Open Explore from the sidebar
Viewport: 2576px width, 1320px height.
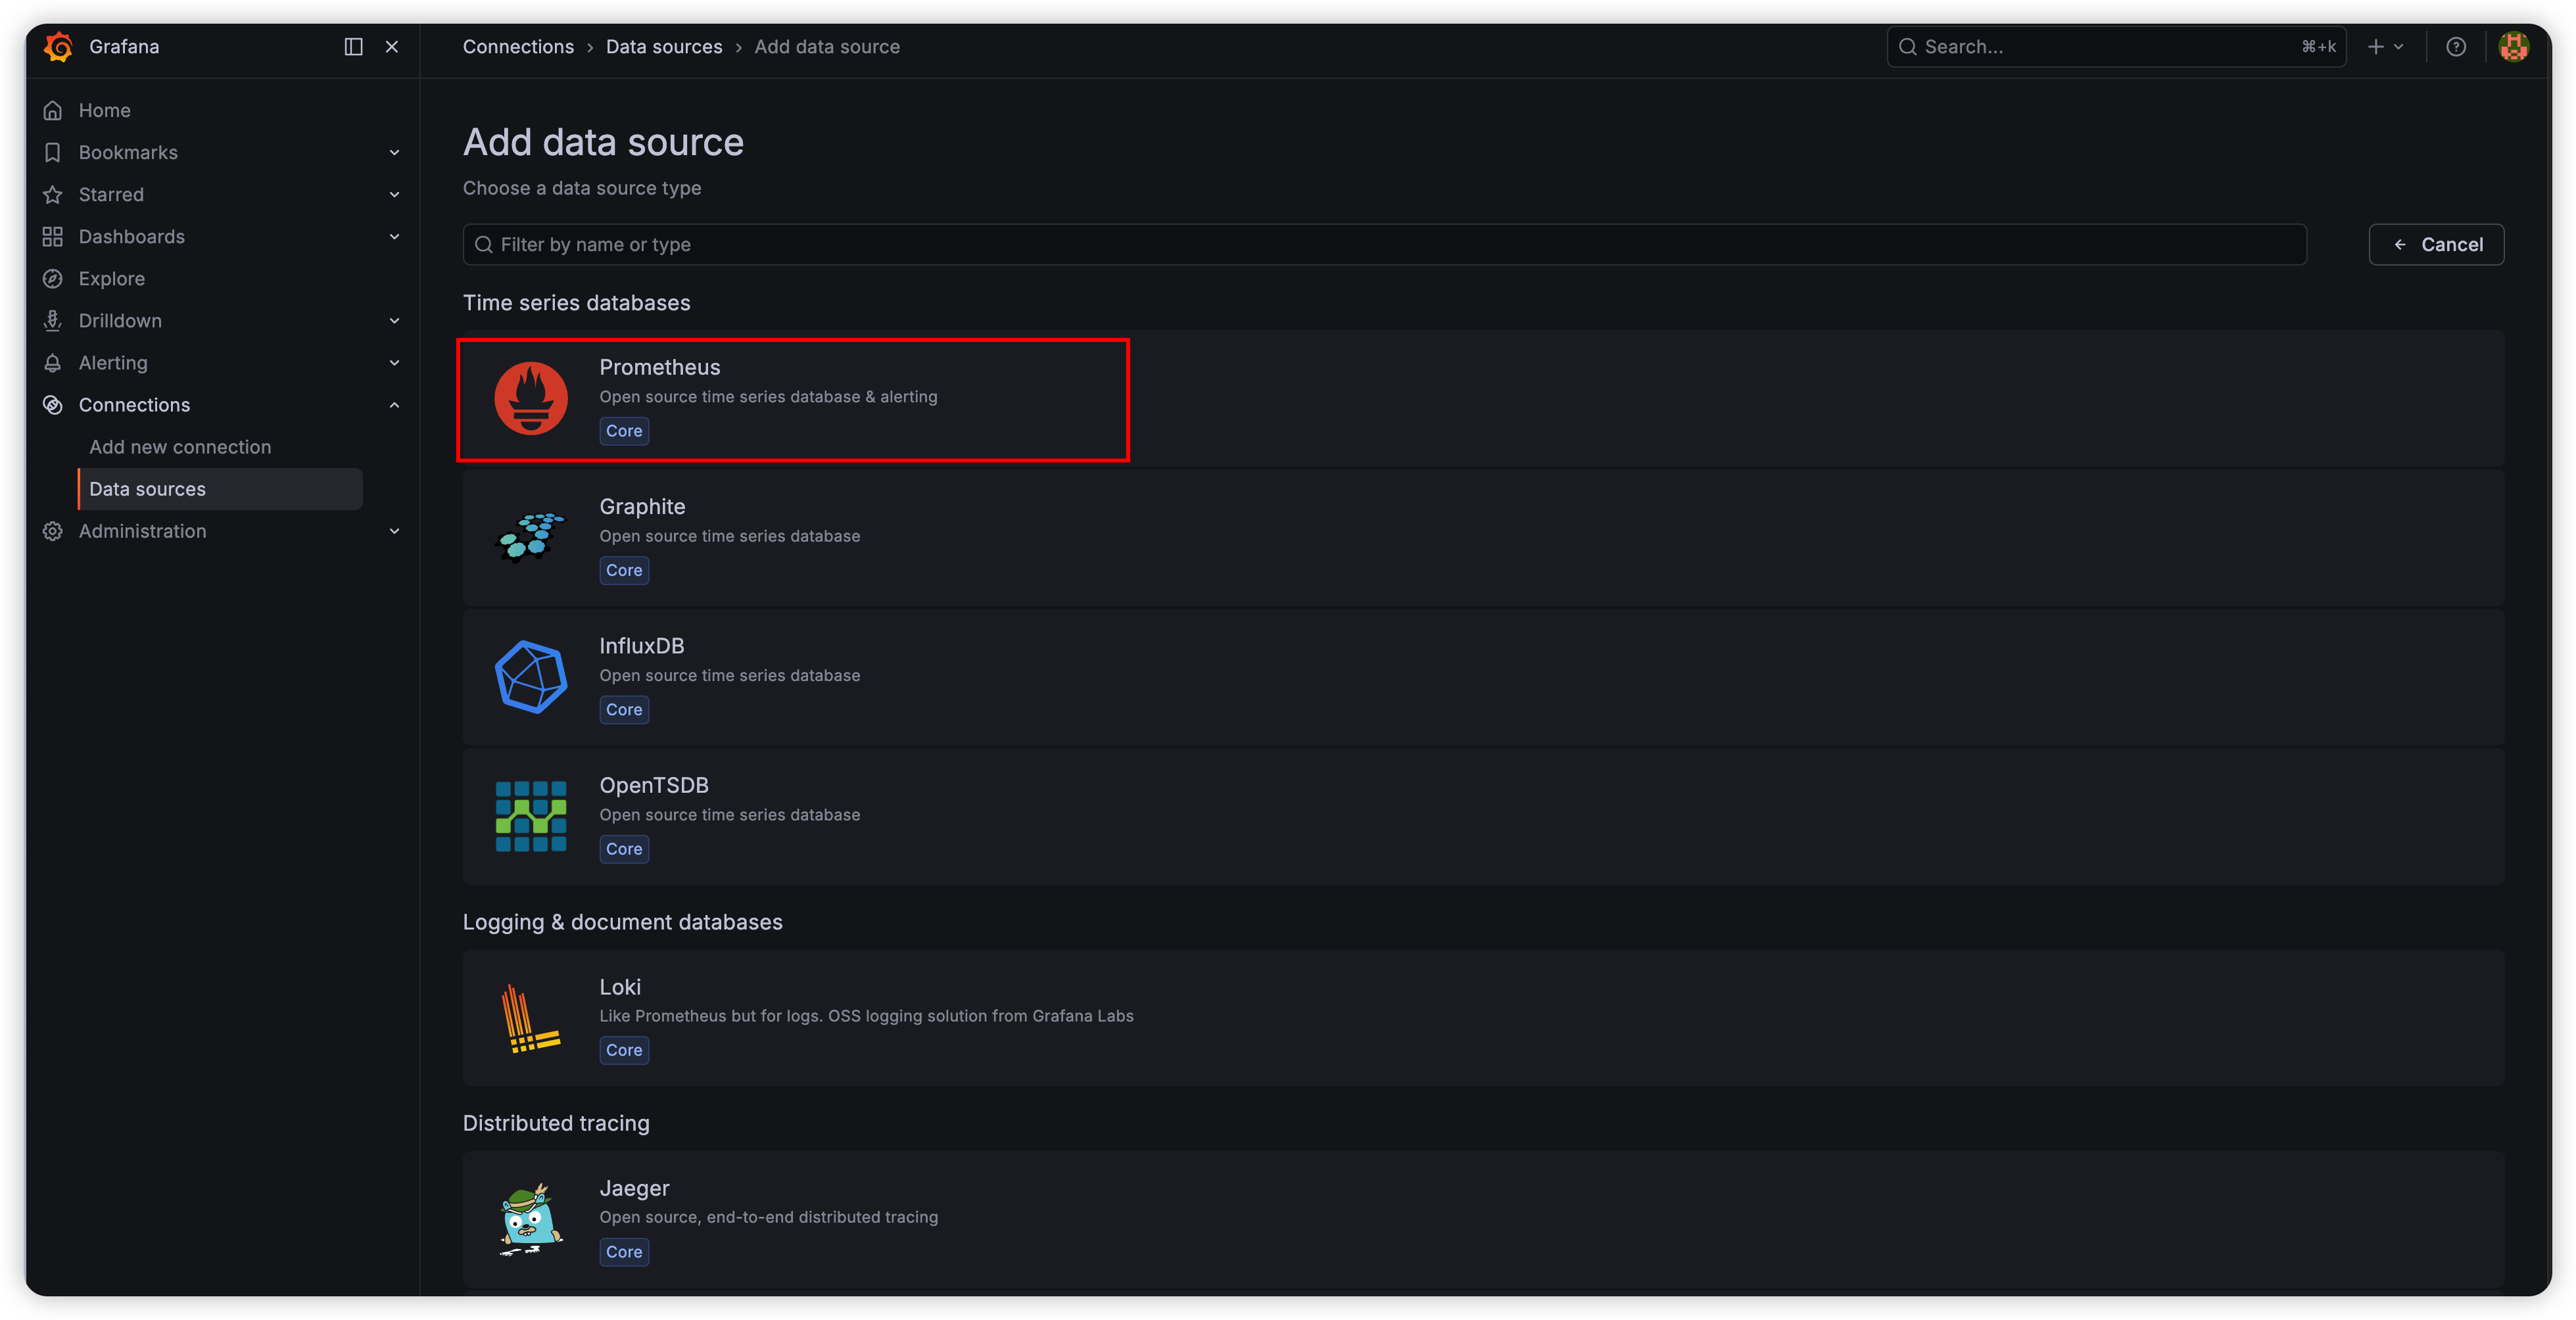point(112,278)
